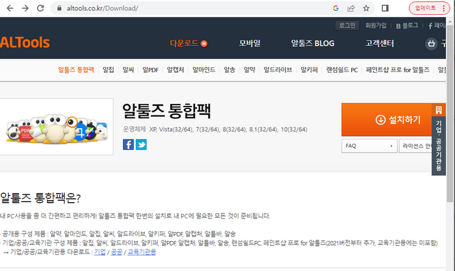Viewport: 455px width, 271px height.
Task: Select the 알캡처 product tab
Action: [x=175, y=70]
